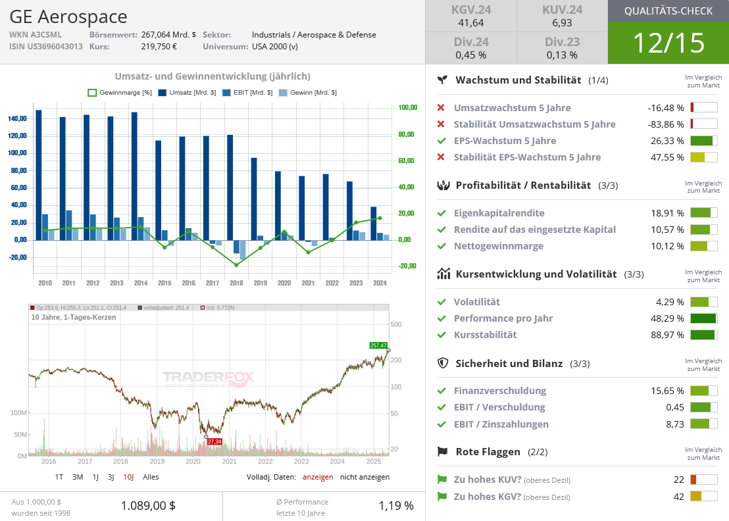This screenshot has width=729, height=521.
Task: Click the GE Aerospace title
Action: coord(68,16)
